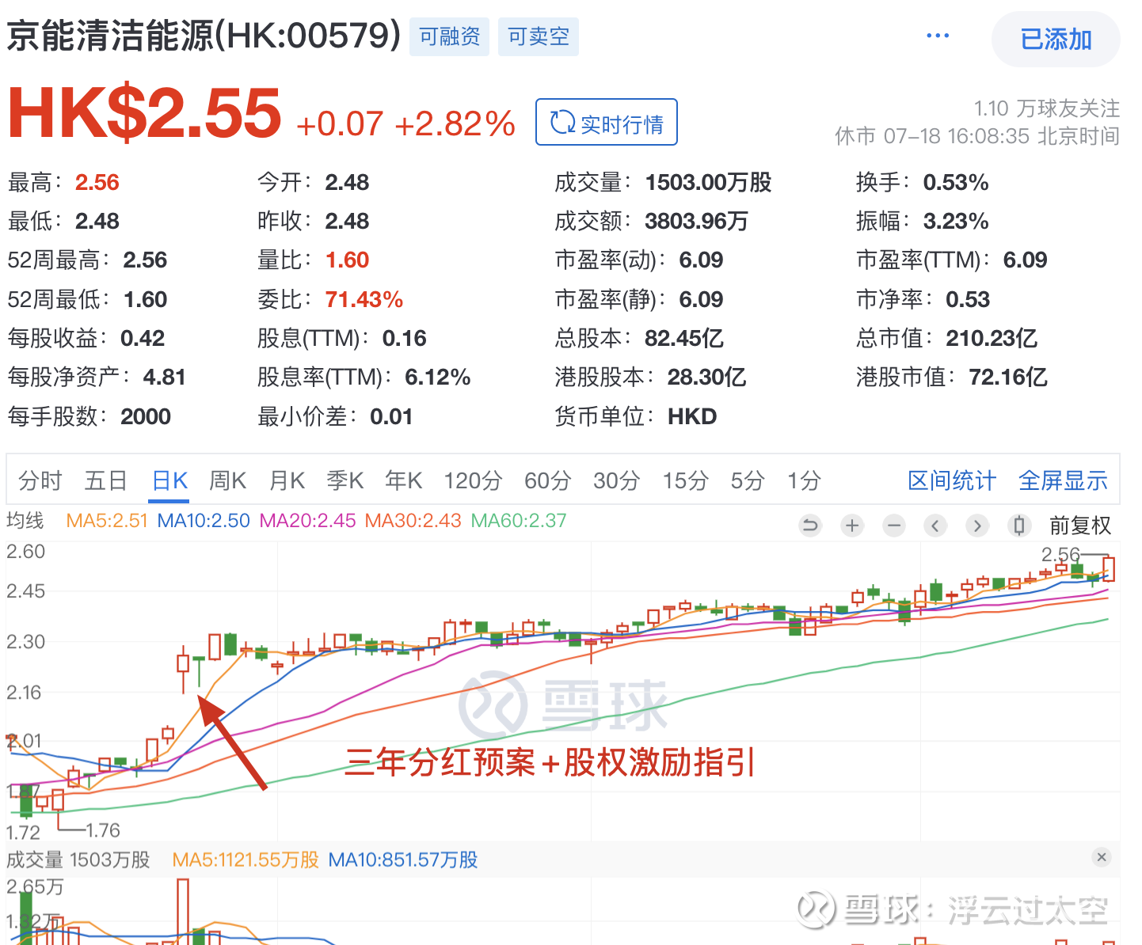Toggle the candlestick crosshair icon
This screenshot has height=945, width=1142.
tap(1019, 526)
